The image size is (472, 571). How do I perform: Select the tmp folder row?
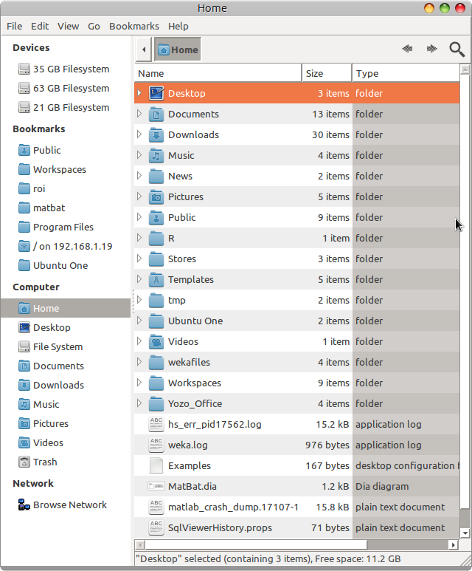(x=296, y=300)
